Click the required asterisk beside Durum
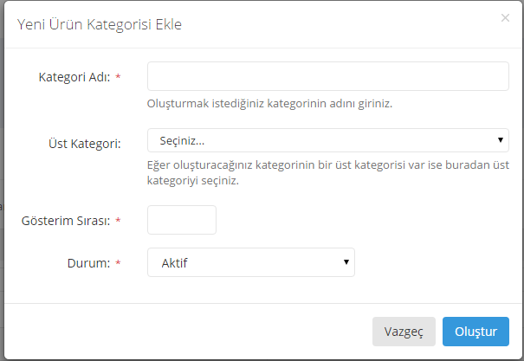The image size is (524, 361). [118, 263]
